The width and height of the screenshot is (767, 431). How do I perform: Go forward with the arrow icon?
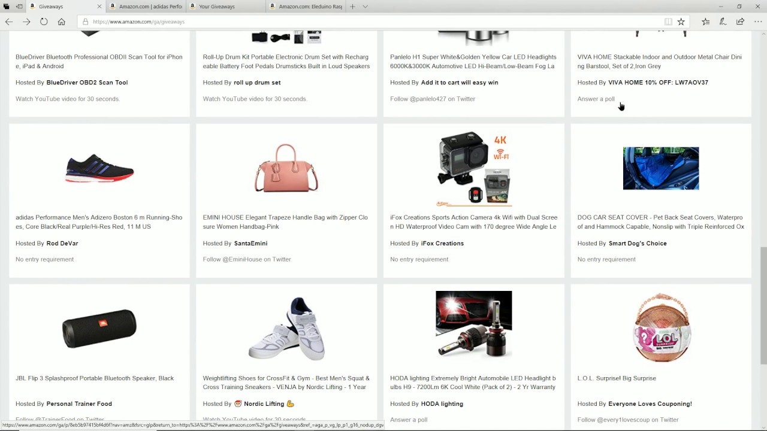point(26,22)
